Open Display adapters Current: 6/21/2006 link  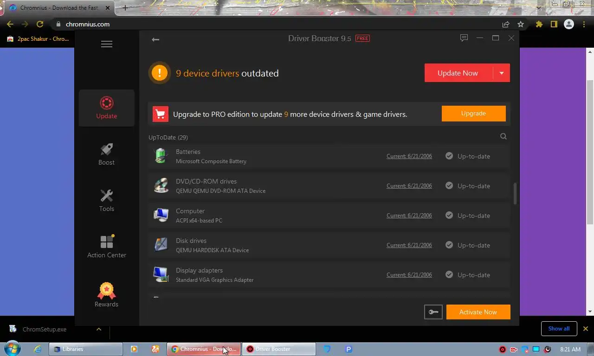tap(409, 275)
